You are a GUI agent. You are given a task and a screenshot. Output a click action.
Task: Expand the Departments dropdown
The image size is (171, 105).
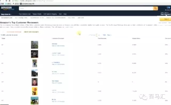pyautogui.click(x=6, y=14)
